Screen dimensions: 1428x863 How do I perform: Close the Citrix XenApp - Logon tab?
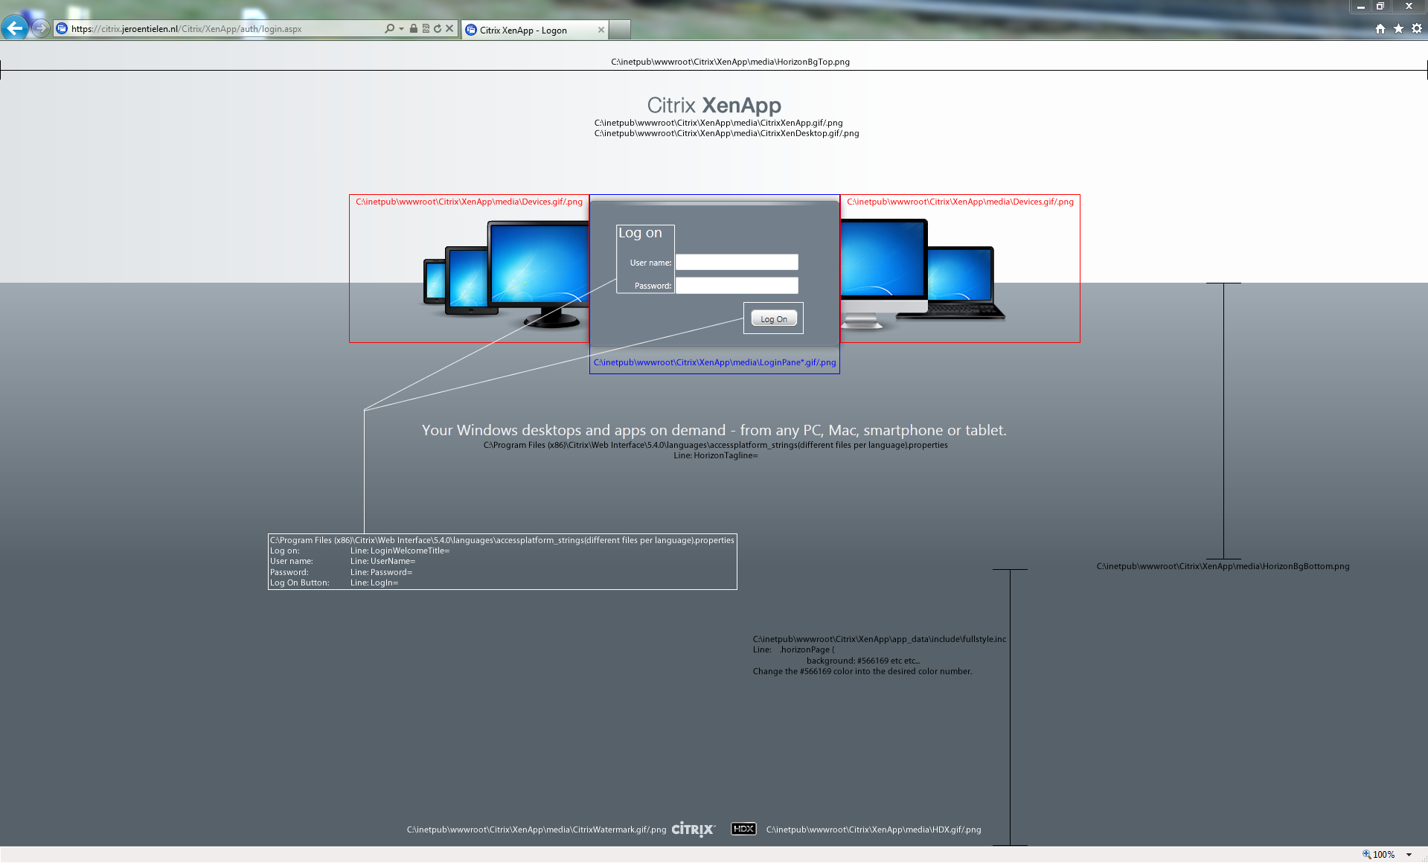601,30
